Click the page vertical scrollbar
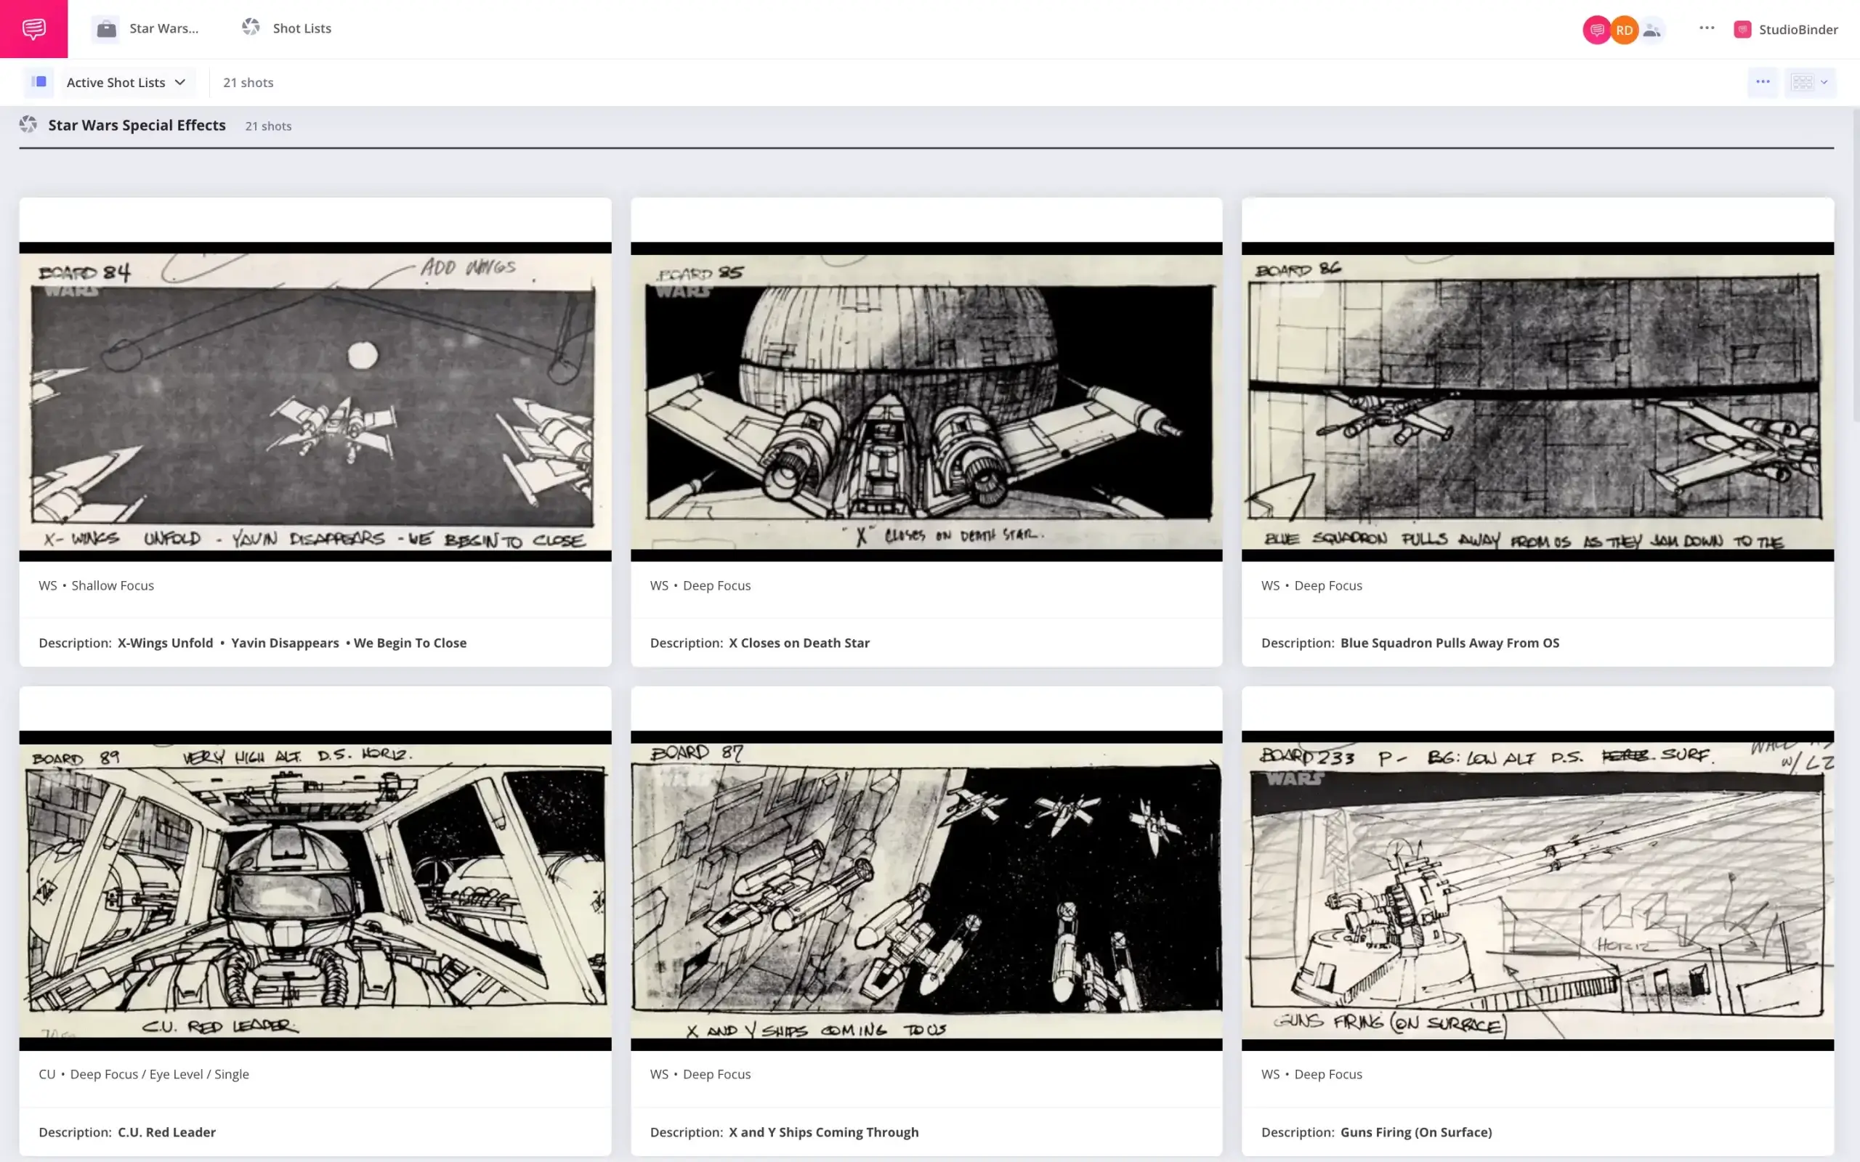1860x1162 pixels. (x=1856, y=265)
